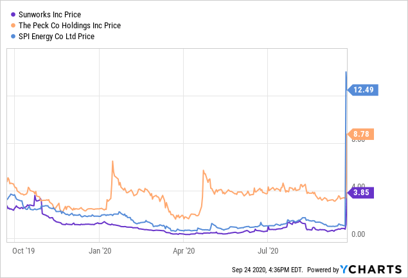Click the Jul '20 axis label
408x278 pixels.
tap(267, 250)
